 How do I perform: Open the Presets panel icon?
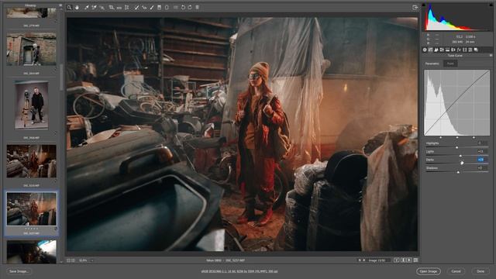(x=470, y=50)
